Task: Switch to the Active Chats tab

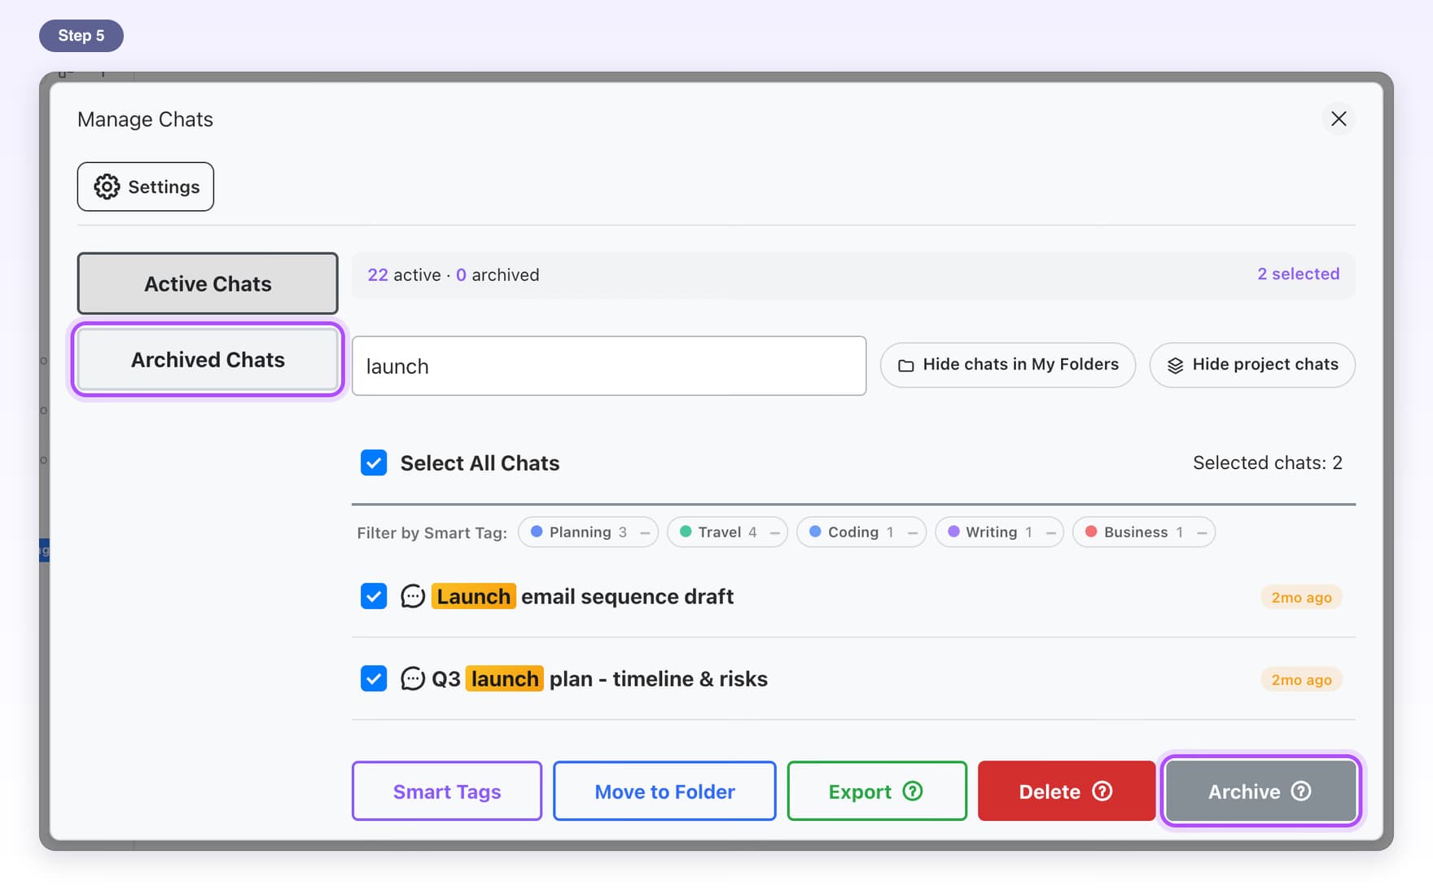Action: pyautogui.click(x=208, y=283)
